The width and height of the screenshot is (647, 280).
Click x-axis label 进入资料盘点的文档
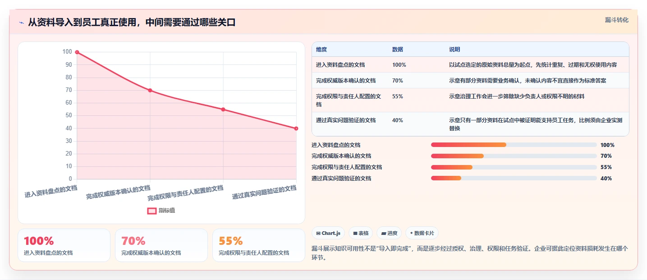pos(51,191)
